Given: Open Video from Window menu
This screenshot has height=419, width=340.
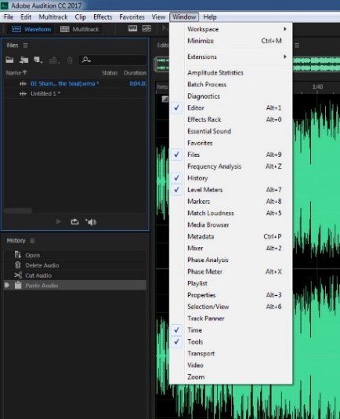Looking at the screenshot, I should (230, 365).
